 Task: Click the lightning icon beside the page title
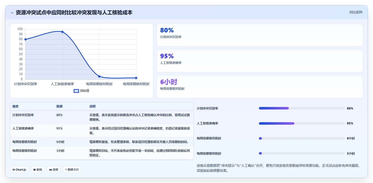pos(12,13)
